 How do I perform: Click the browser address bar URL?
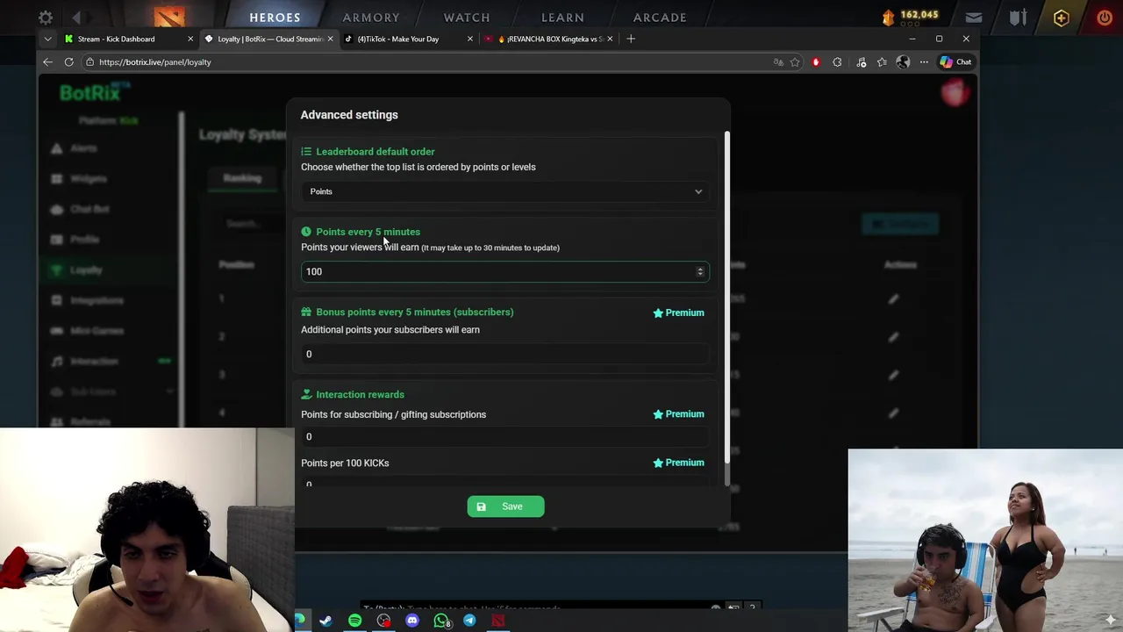pos(155,62)
